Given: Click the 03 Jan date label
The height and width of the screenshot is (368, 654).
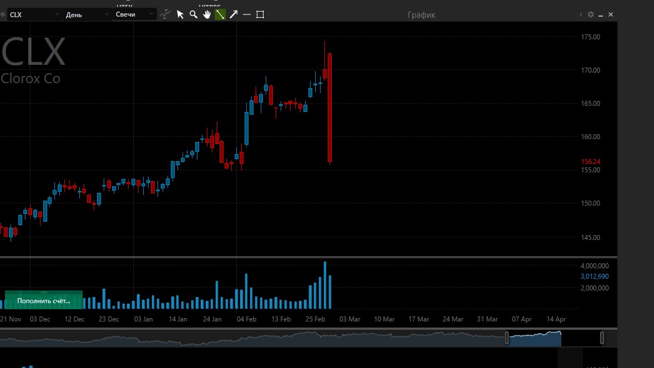Looking at the screenshot, I should click(143, 319).
